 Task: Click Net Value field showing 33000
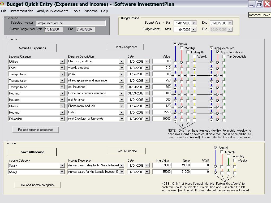[x=162, y=165]
